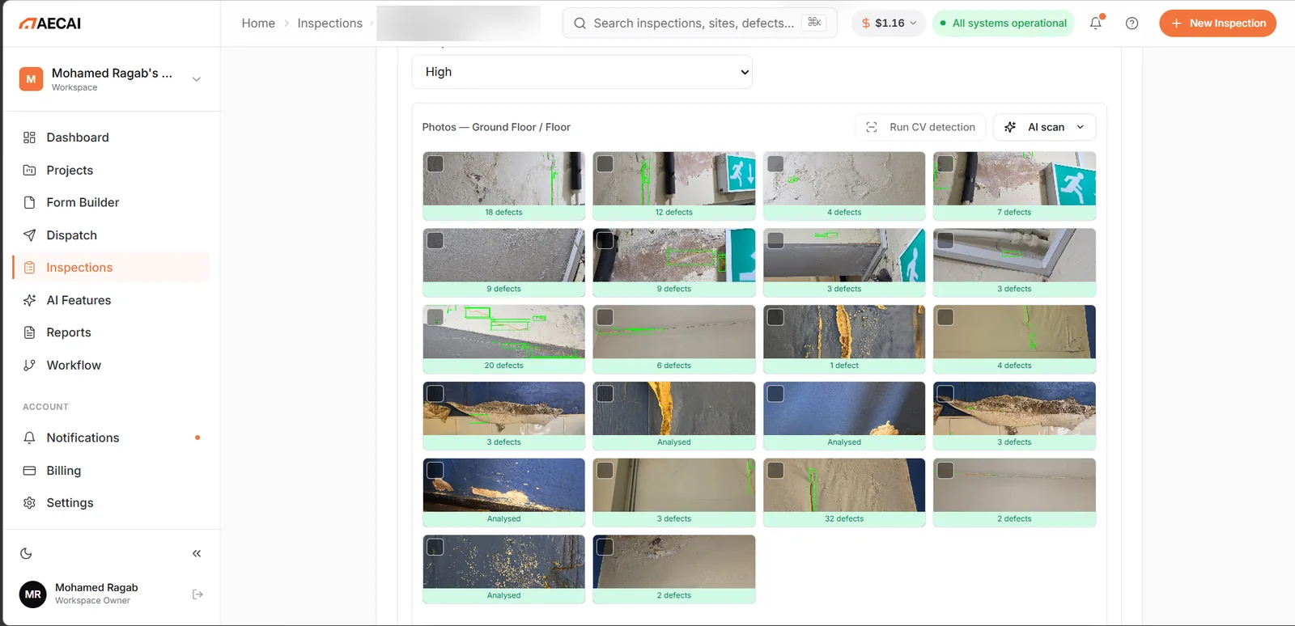The image size is (1295, 626).
Task: Click the AI Features sparkle icon
Action: 30,300
